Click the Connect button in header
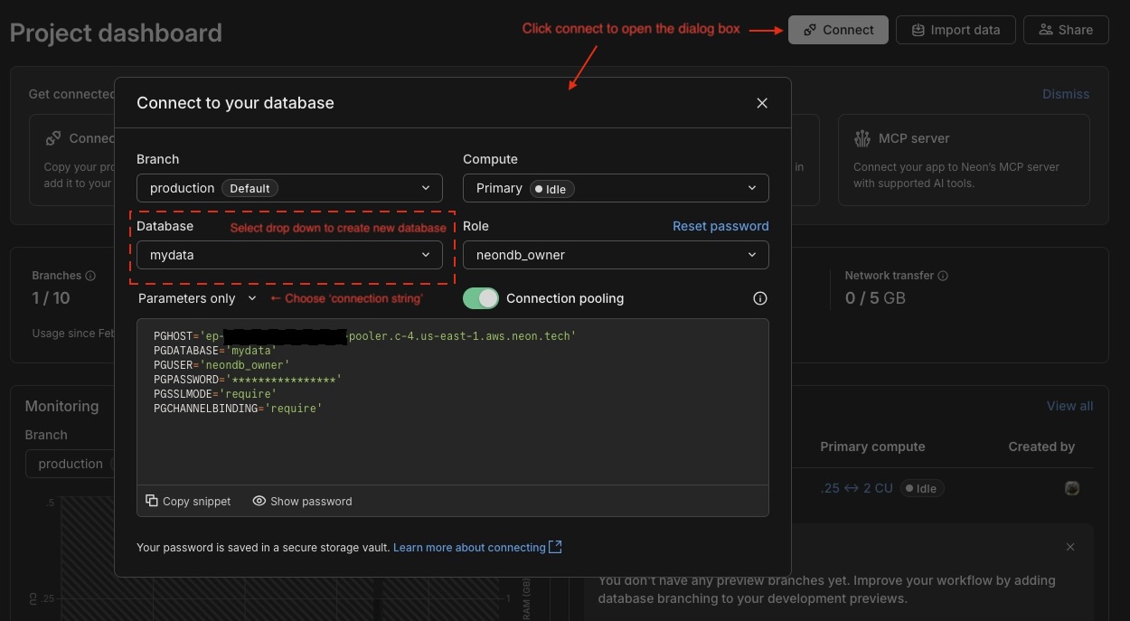The image size is (1130, 621). (x=837, y=30)
